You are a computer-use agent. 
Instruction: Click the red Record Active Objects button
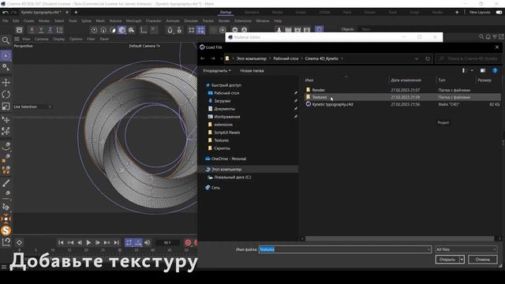pos(188,242)
